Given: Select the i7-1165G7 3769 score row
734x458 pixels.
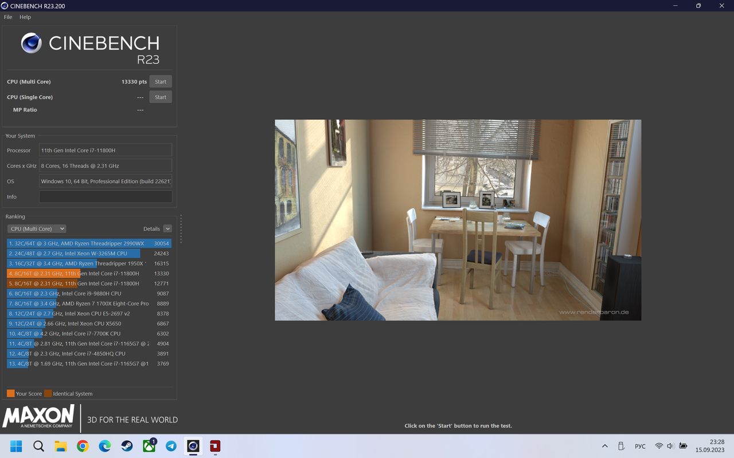Looking at the screenshot, I should tap(89, 364).
